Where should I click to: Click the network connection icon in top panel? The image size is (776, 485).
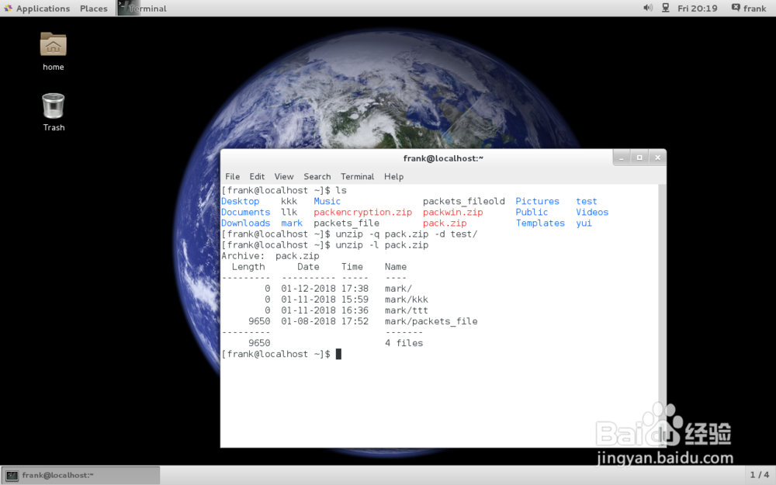[666, 8]
